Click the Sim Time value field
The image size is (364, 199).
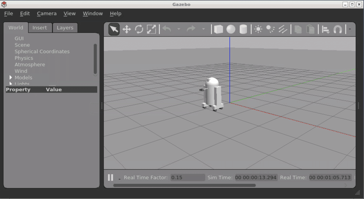[x=256, y=178]
